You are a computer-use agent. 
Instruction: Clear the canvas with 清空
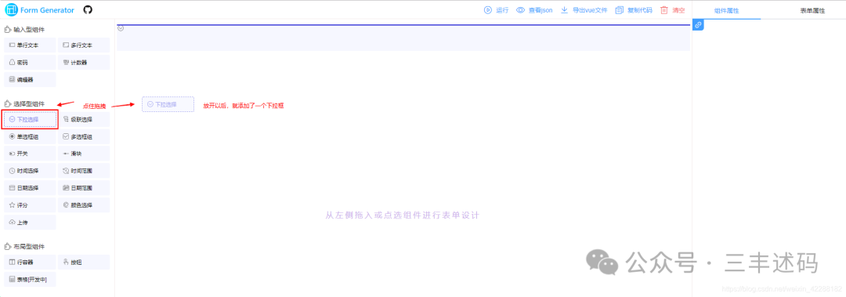[672, 9]
